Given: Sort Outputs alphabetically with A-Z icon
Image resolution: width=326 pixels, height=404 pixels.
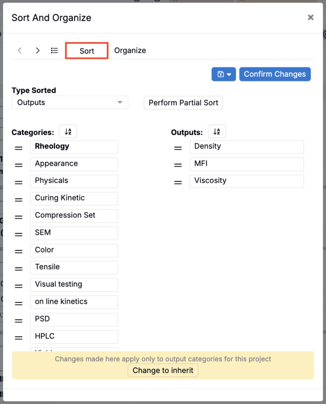Looking at the screenshot, I should click(217, 132).
